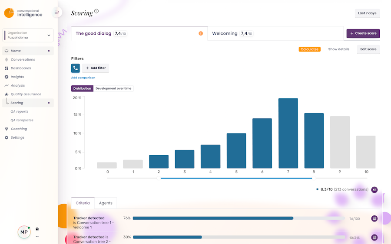Click the Scoring help question mark icon
Screen dimensions: 391x244
[96, 11]
